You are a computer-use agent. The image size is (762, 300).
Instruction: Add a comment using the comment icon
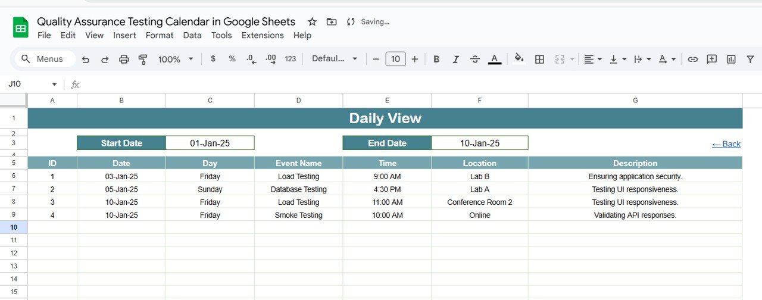click(711, 59)
